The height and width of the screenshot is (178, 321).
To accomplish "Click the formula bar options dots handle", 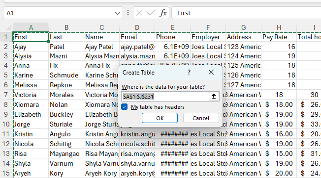I will tap(128, 13).
